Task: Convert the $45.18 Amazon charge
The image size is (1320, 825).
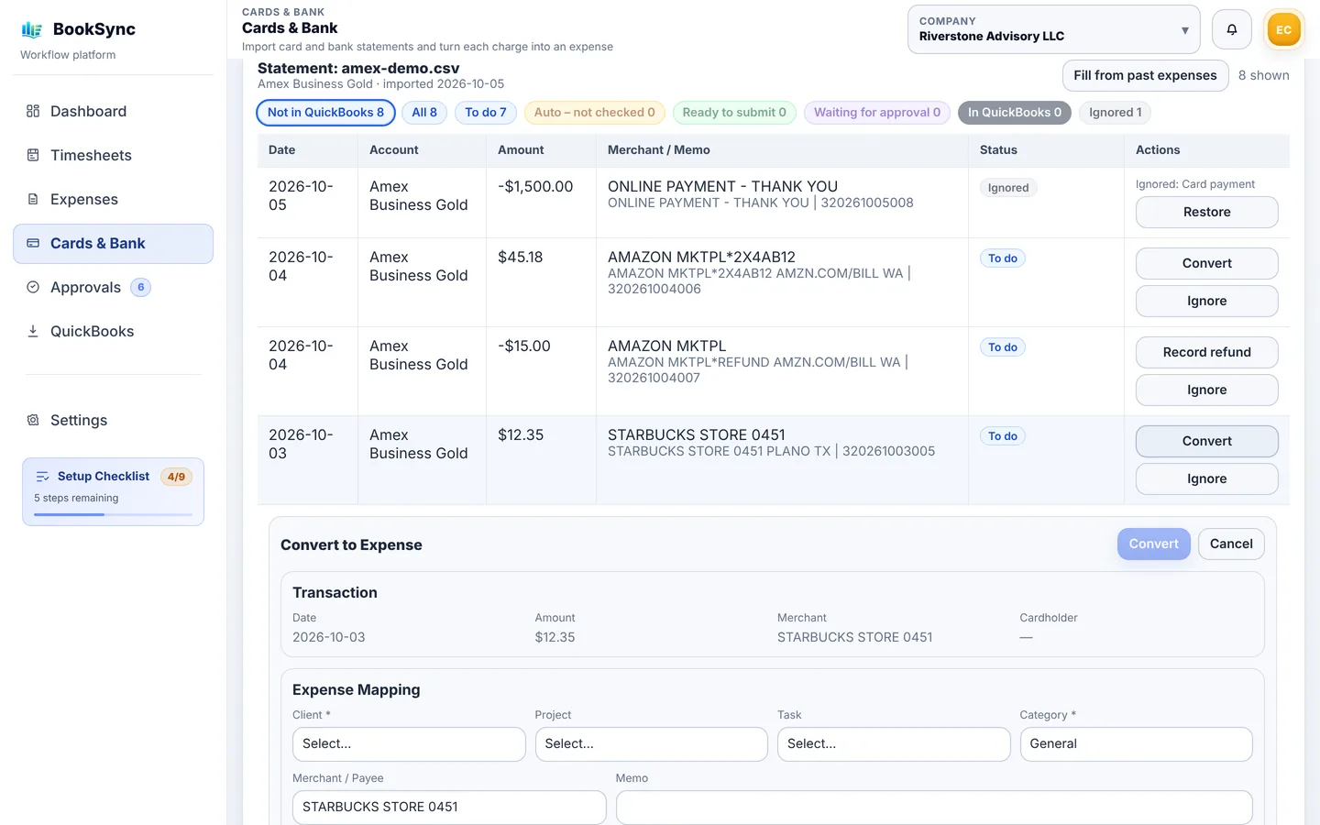Action: [x=1206, y=263]
